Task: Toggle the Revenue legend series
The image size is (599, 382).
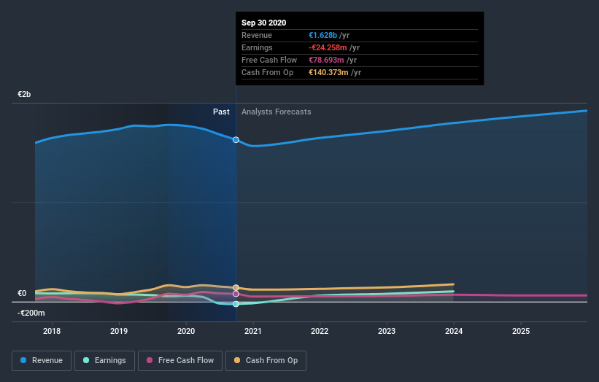Action: coord(42,361)
